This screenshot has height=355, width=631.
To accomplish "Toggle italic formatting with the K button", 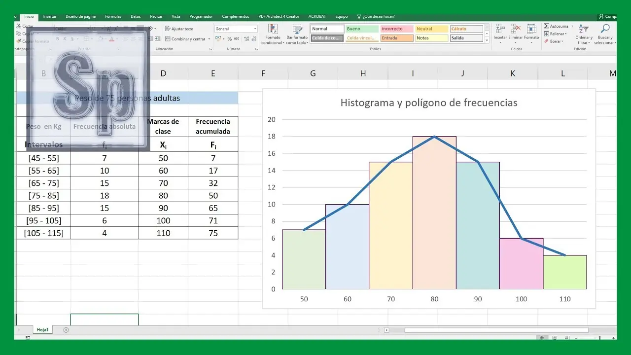I will 65,38.
